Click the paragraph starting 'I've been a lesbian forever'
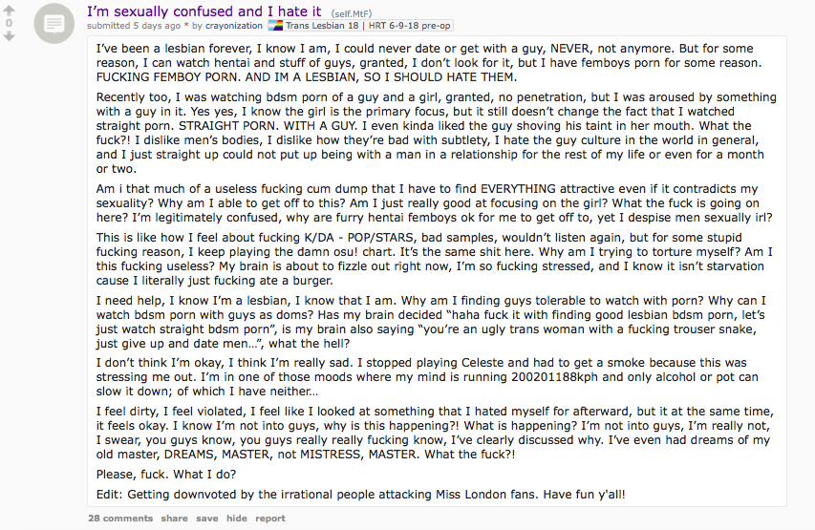 (x=429, y=63)
